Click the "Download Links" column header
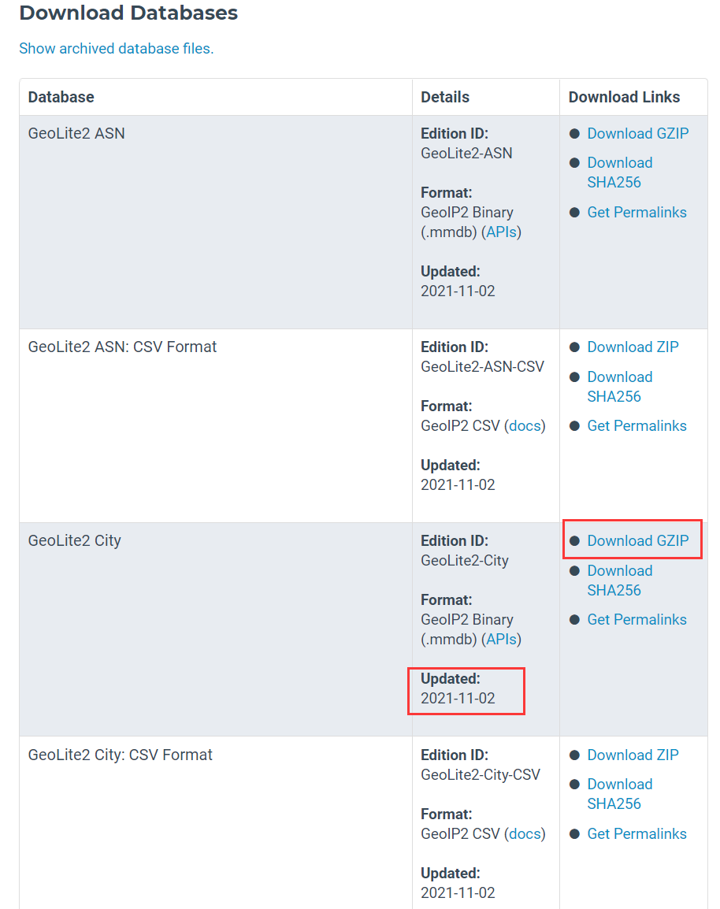The width and height of the screenshot is (720, 909). click(x=624, y=97)
